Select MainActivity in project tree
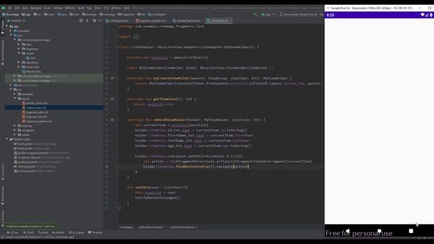This screenshot has height=244, width=434. [31, 71]
